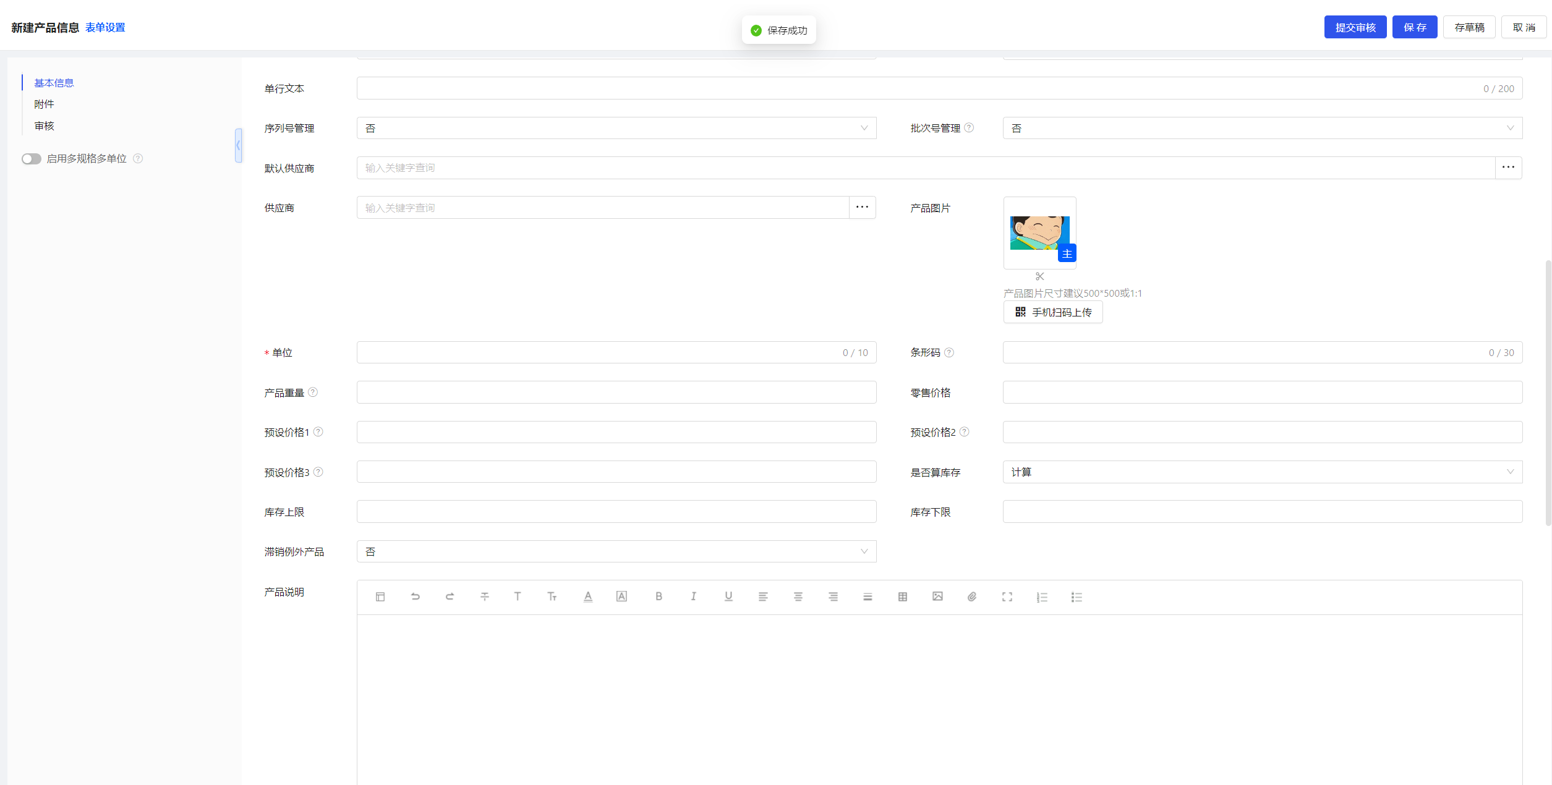The image size is (1552, 785).
Task: Attach a file with paperclip icon
Action: point(972,596)
